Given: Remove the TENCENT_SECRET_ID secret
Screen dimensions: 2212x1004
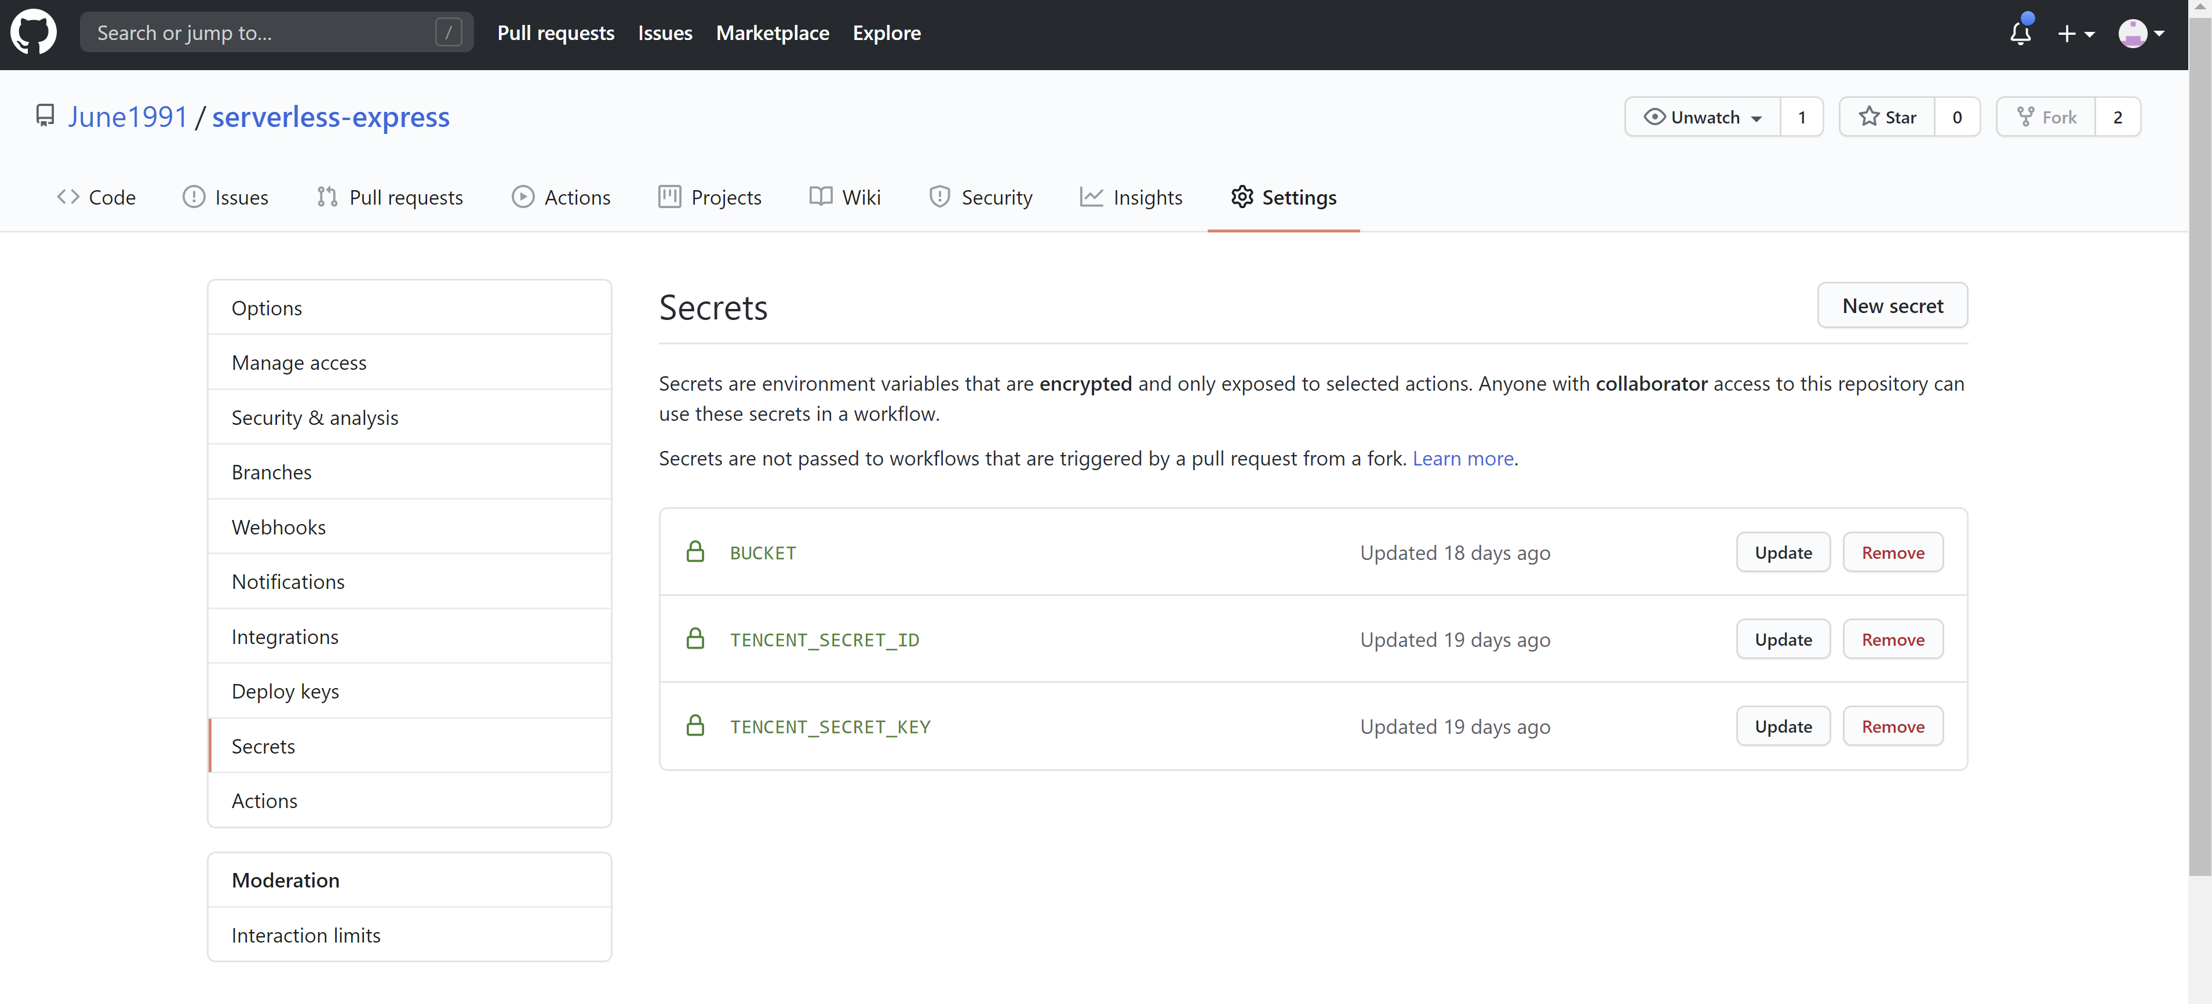Looking at the screenshot, I should click(1893, 638).
